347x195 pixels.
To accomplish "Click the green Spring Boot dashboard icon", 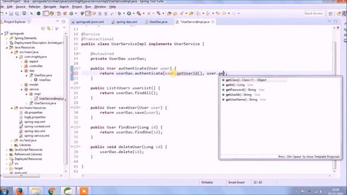I will [38, 14].
